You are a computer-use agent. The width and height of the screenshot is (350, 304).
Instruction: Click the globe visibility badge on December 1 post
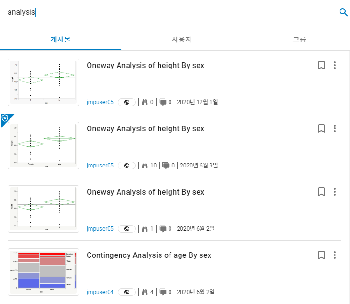(127, 102)
